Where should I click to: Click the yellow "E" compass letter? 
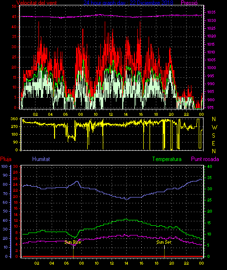click(x=213, y=143)
